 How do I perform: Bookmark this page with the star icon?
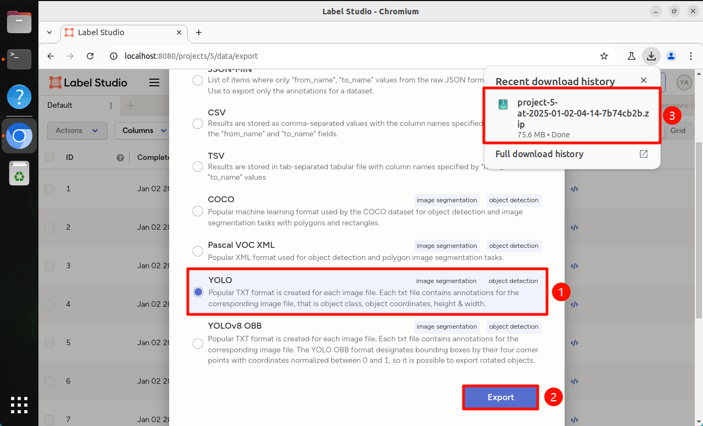(x=604, y=56)
